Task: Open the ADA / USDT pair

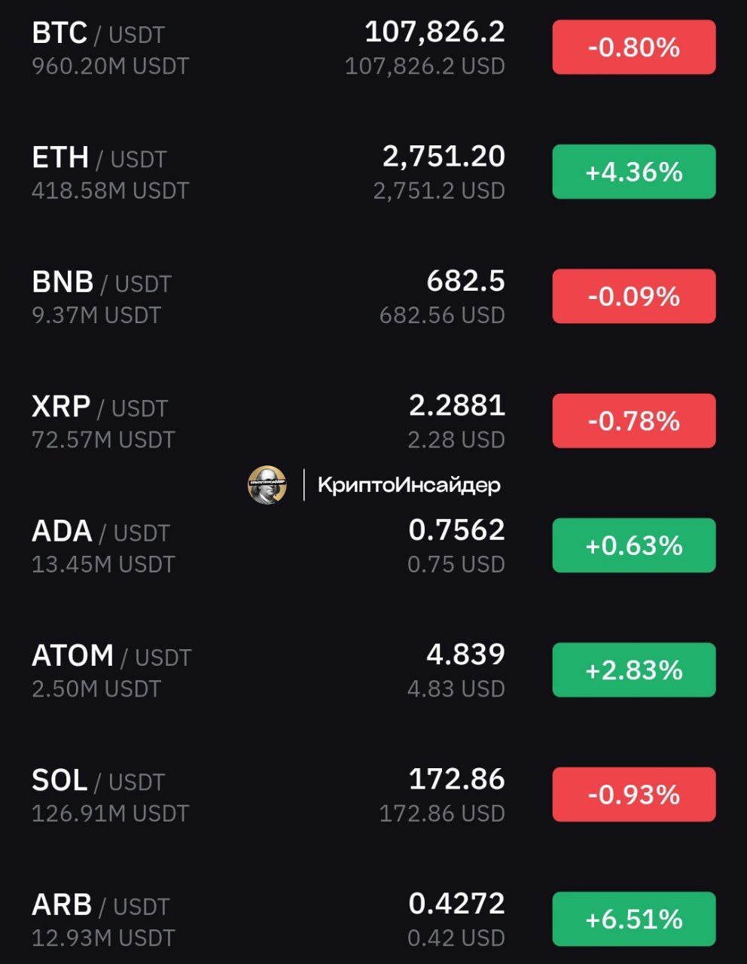Action: click(373, 545)
